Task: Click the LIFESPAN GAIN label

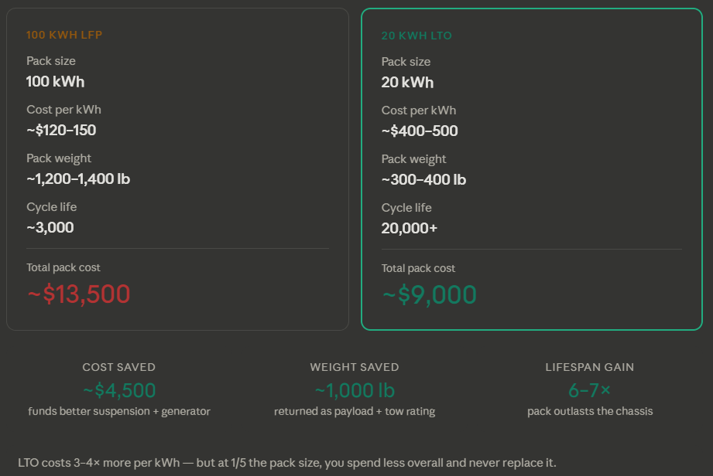Action: click(x=590, y=367)
